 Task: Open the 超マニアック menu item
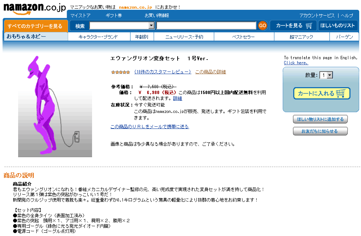301,37
